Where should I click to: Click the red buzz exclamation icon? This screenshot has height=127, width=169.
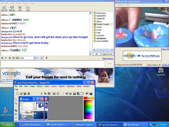[x=46, y=58]
